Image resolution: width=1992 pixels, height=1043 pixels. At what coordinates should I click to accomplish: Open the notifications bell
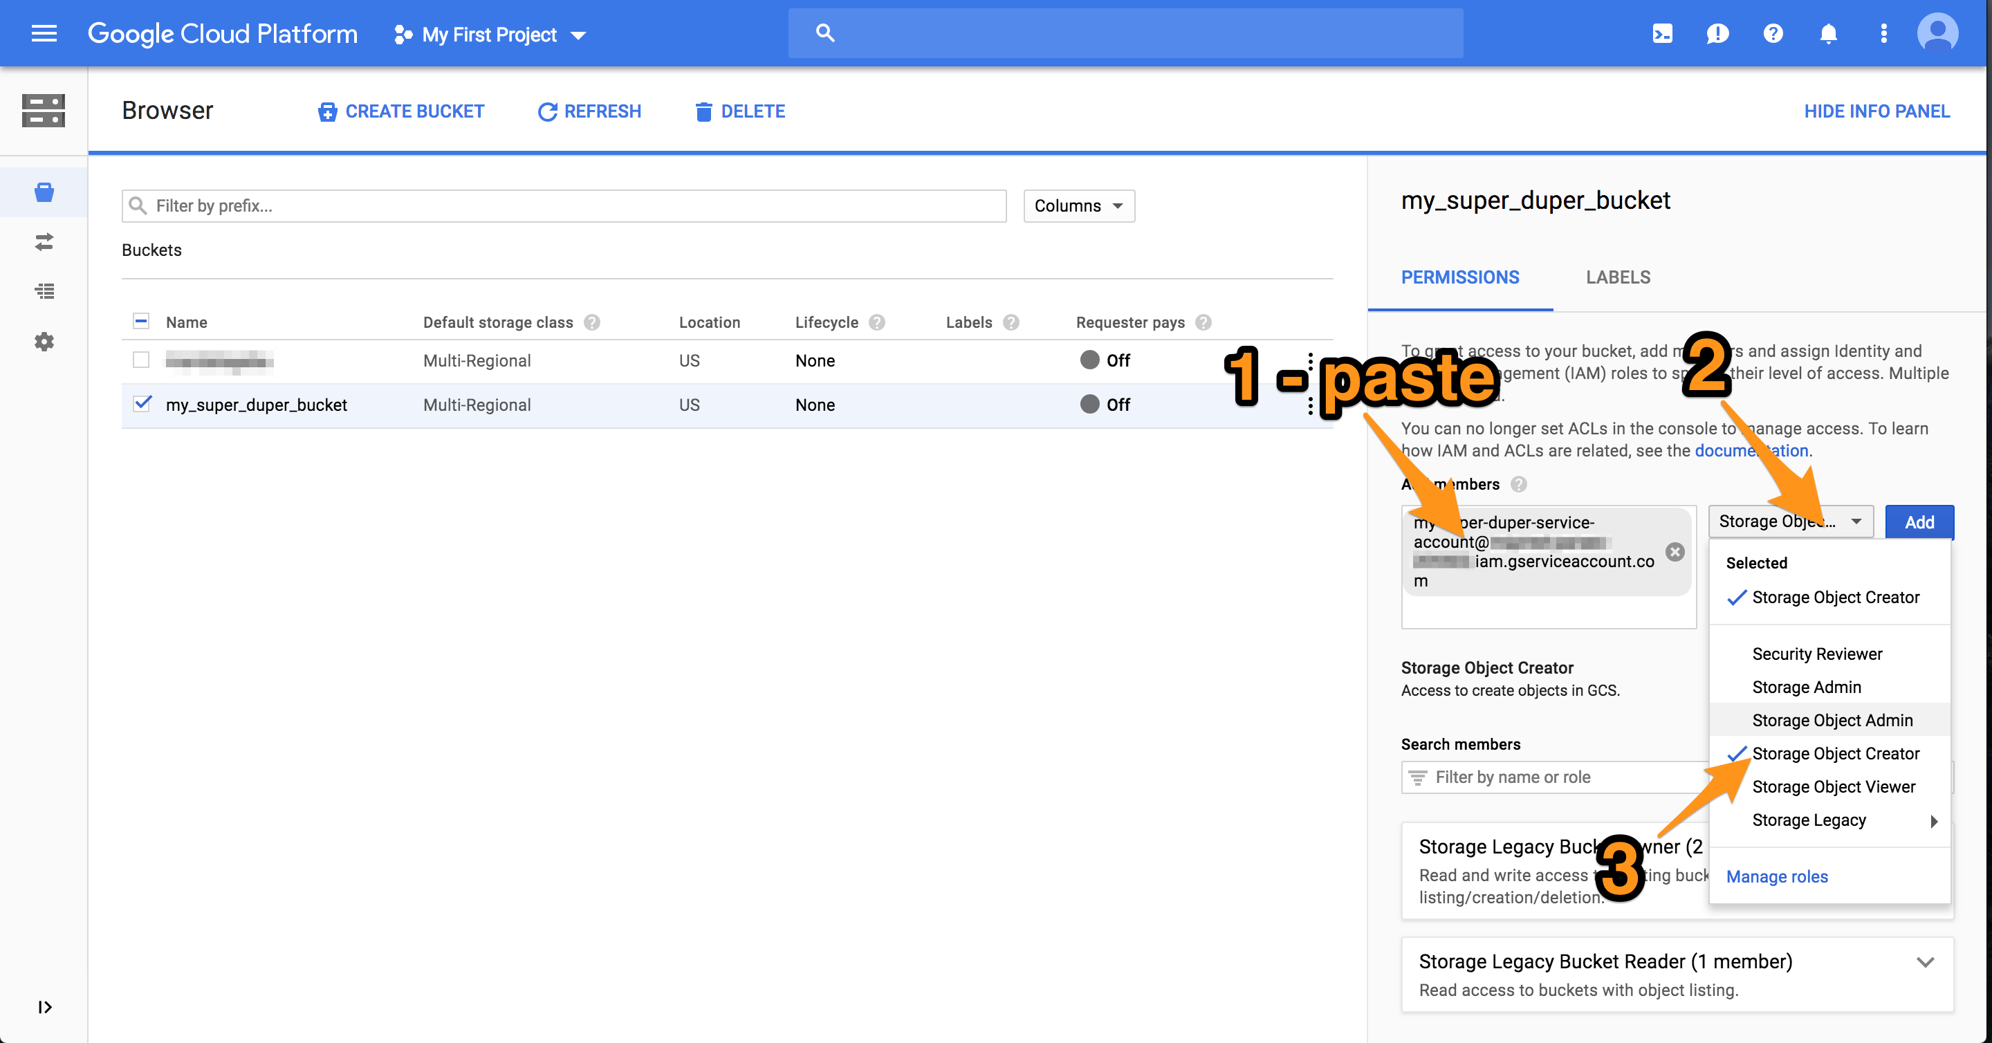[1828, 33]
